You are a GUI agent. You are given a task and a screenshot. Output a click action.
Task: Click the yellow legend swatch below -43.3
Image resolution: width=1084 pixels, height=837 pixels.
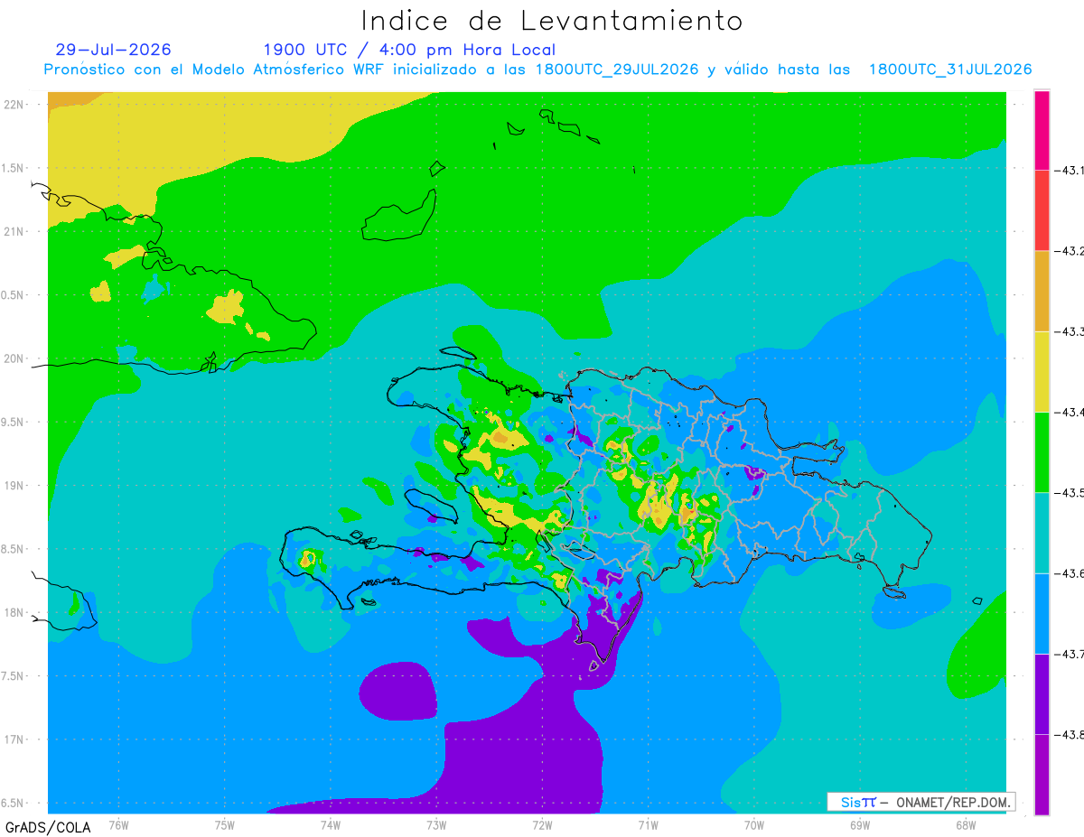click(1042, 371)
